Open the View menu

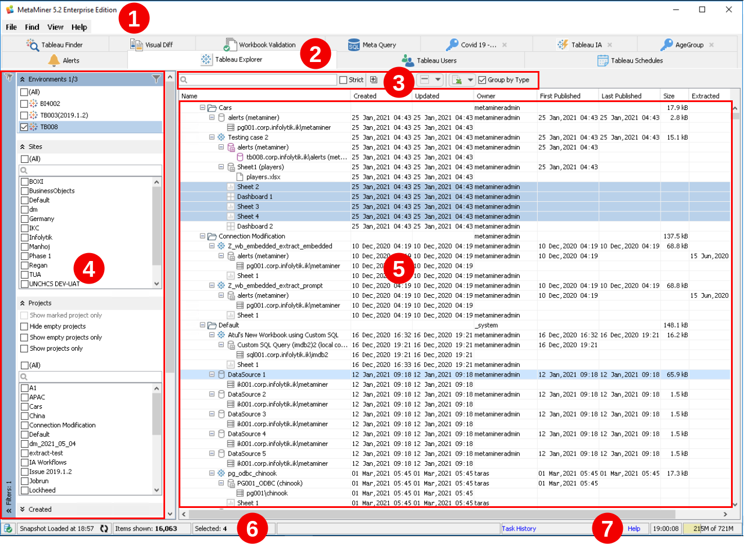(x=55, y=27)
